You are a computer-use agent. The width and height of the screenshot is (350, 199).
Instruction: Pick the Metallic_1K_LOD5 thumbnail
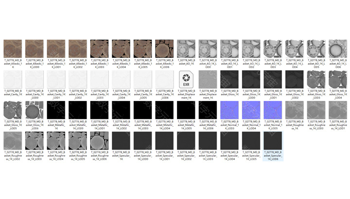point(186,110)
